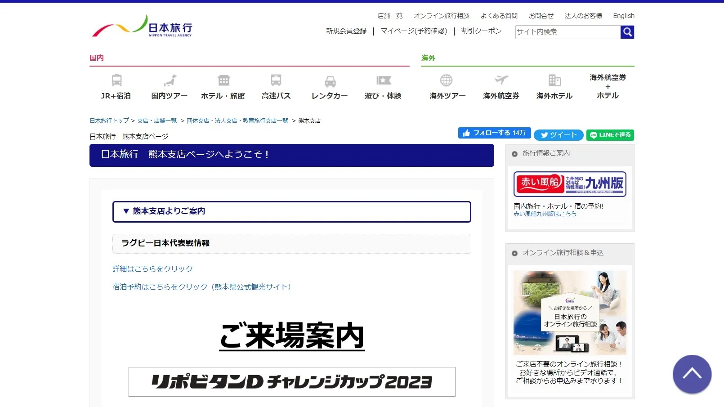Select 高速バス bus icon
The image size is (724, 407).
click(x=276, y=81)
